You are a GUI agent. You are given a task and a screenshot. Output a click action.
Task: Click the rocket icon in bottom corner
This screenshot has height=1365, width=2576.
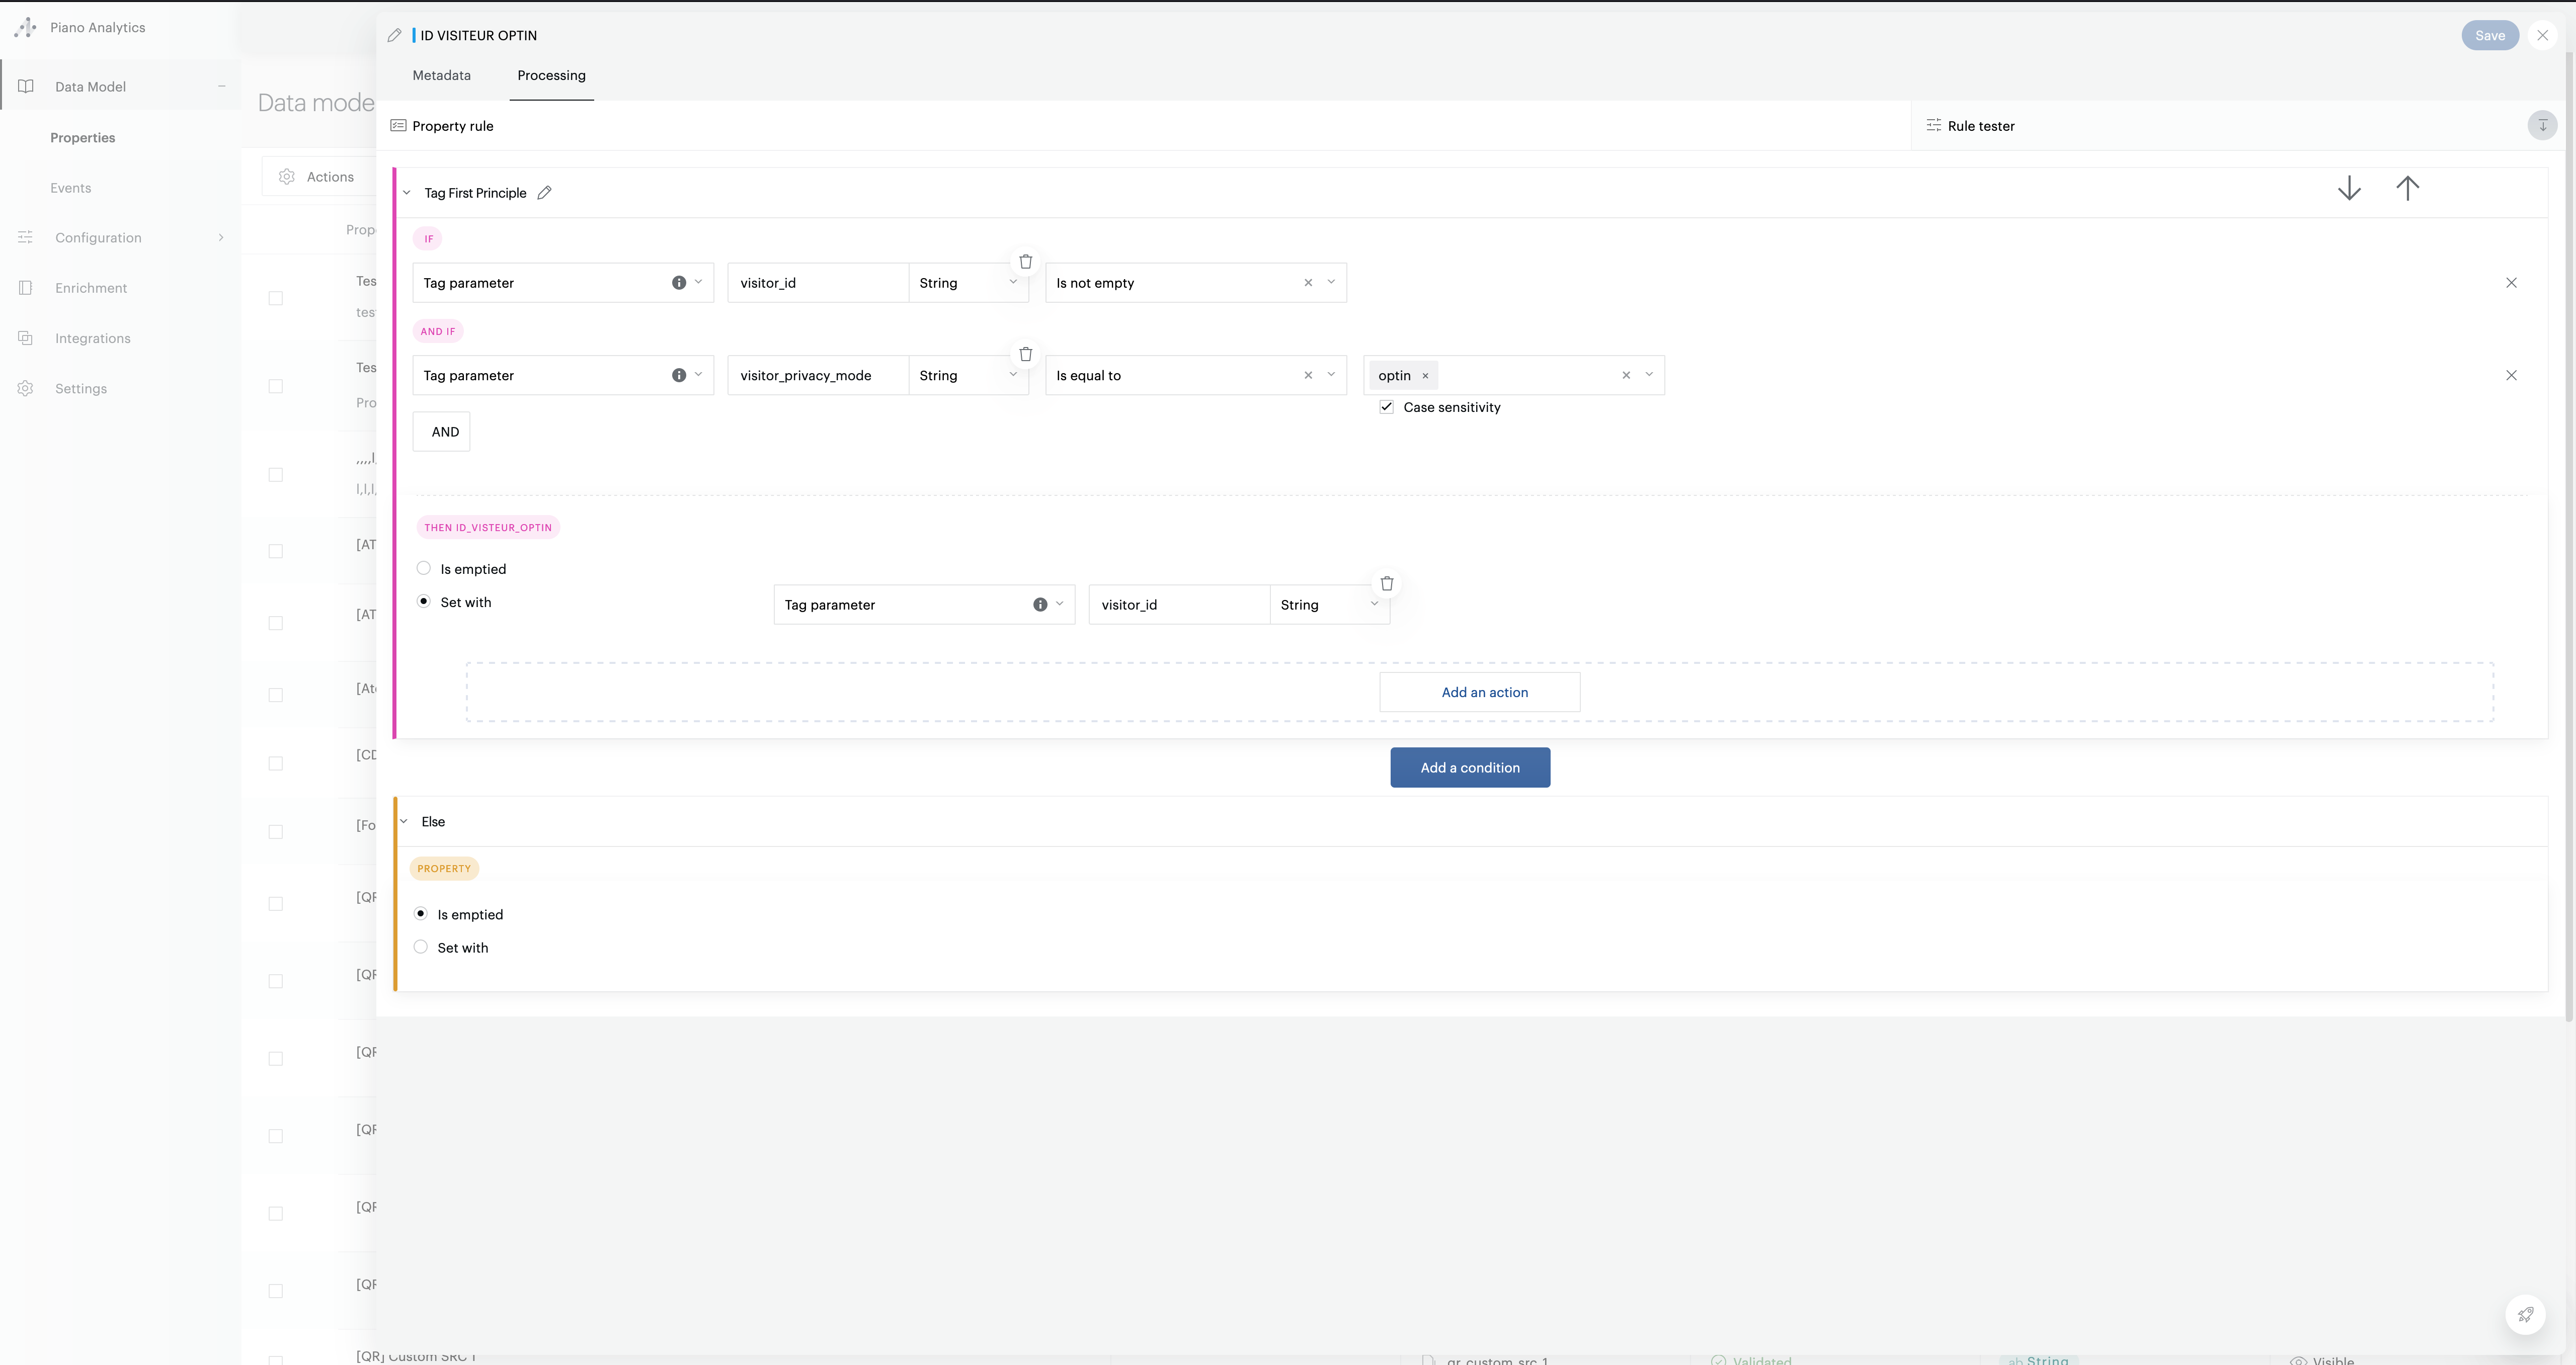[x=2525, y=1314]
